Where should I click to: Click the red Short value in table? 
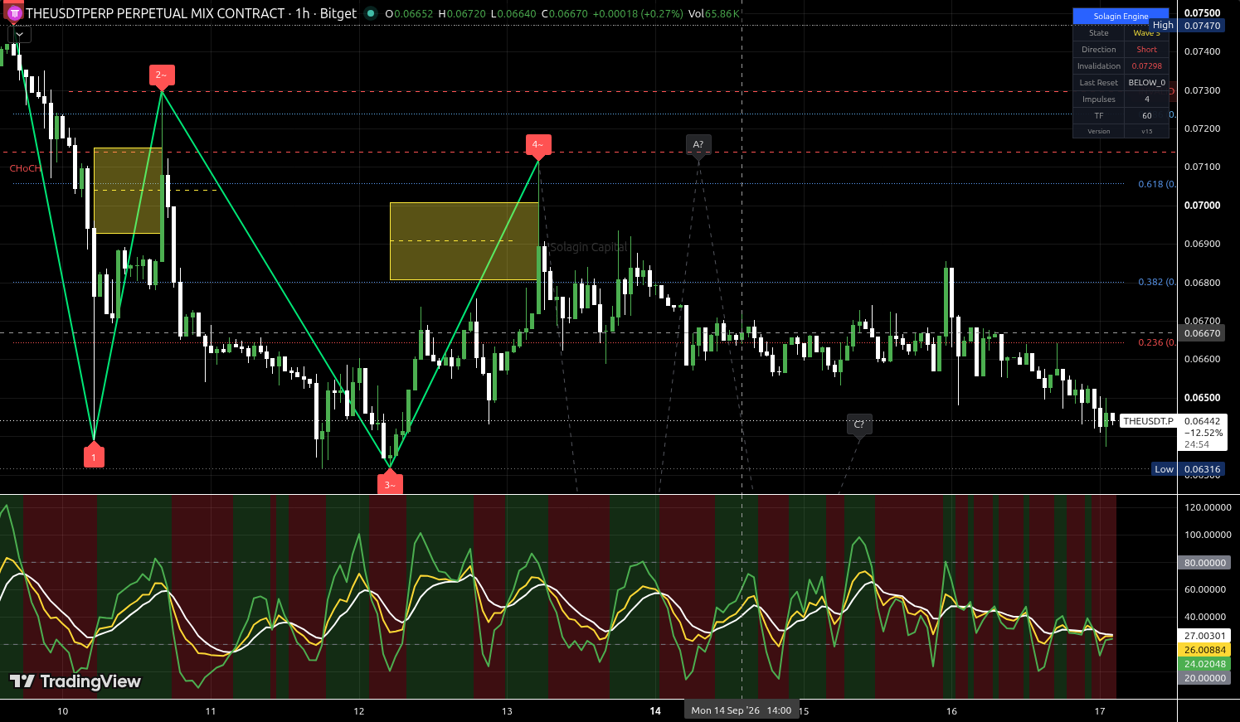pyautogui.click(x=1146, y=50)
